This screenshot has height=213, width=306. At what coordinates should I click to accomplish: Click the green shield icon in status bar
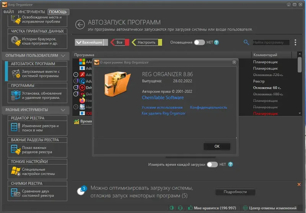click(x=171, y=208)
